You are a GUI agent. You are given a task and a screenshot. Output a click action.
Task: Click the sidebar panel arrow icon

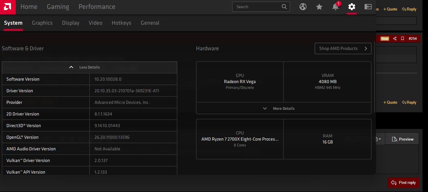tap(368, 7)
